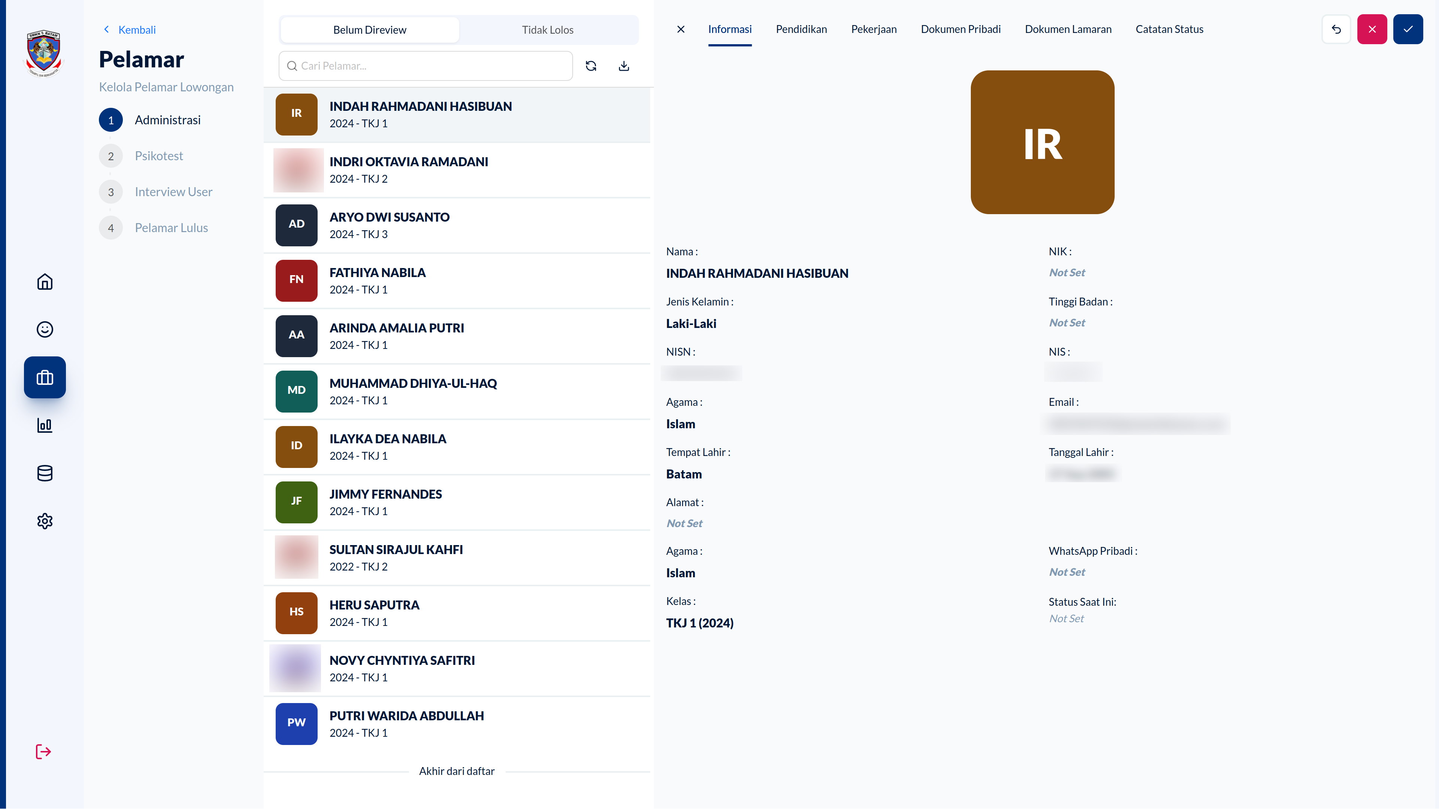Switch to the Catatan Status tab

(1169, 29)
